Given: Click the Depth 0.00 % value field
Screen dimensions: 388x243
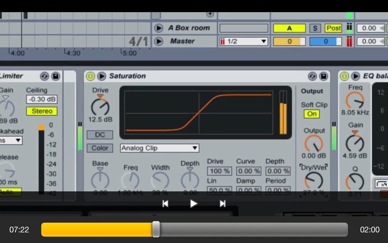Looking at the screenshot, I should 278,171.
